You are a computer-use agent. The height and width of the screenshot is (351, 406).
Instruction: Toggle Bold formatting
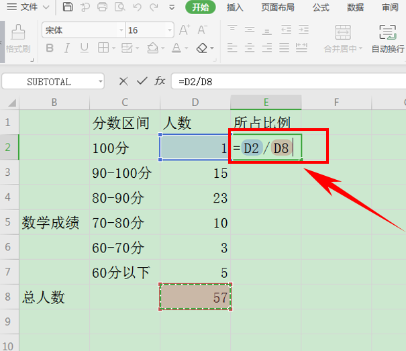pyautogui.click(x=50, y=48)
